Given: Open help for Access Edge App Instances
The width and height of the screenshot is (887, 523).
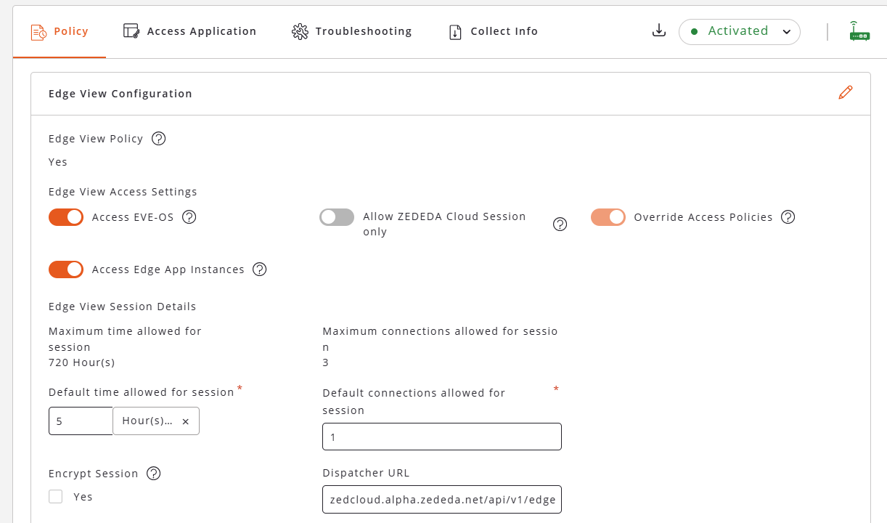Looking at the screenshot, I should (x=260, y=269).
